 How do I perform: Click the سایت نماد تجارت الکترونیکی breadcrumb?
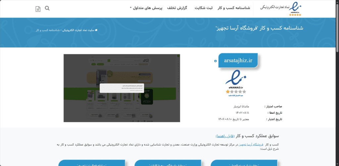tap(78, 30)
